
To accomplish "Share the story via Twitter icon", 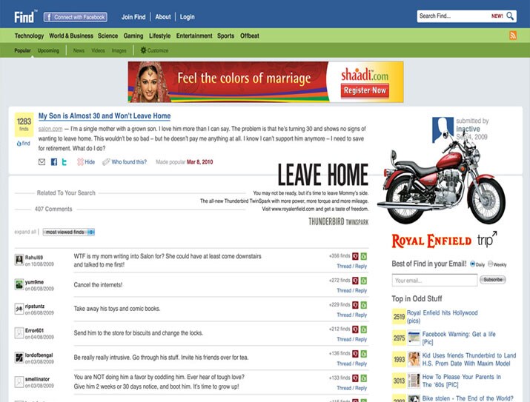I will pyautogui.click(x=64, y=162).
